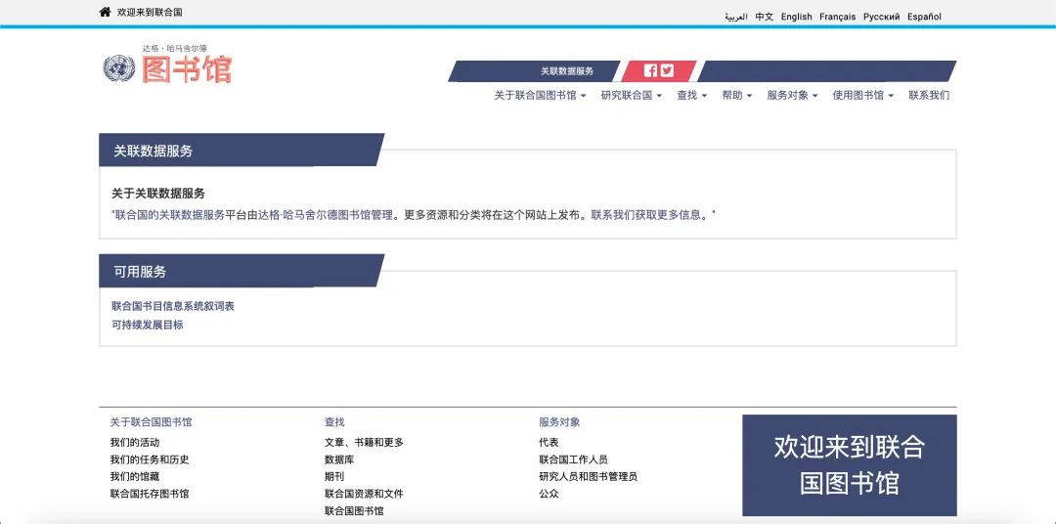Click 关于关联数据服务 bold heading
The width and height of the screenshot is (1056, 524).
click(158, 194)
